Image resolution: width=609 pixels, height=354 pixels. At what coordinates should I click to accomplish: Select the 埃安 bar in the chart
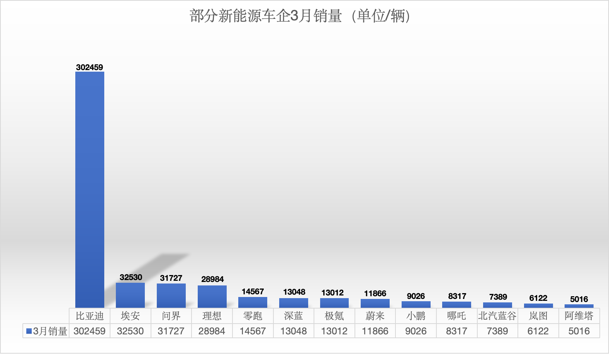tap(131, 295)
